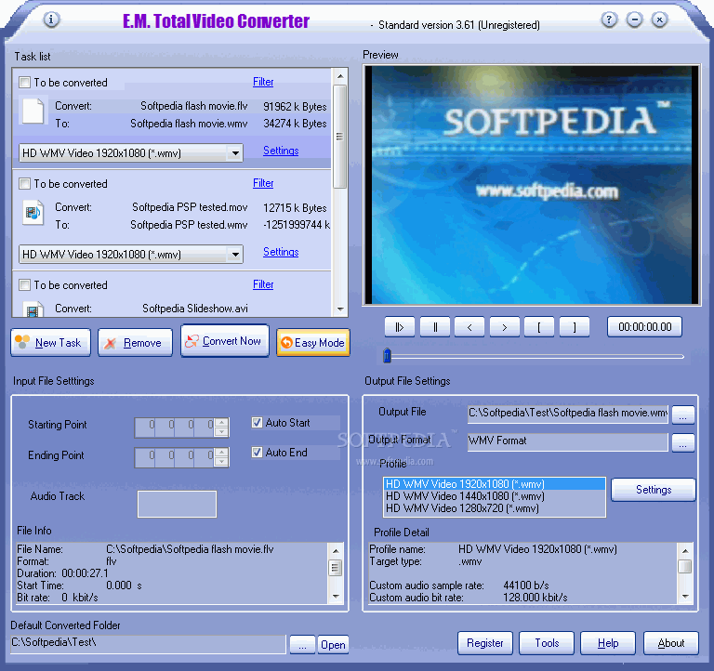
Task: Open flash movie task profile dropdown
Action: pos(235,153)
